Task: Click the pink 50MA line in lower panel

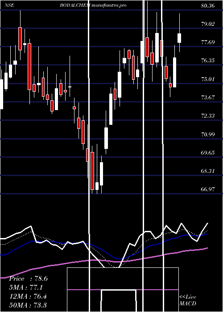Action: coord(103,260)
